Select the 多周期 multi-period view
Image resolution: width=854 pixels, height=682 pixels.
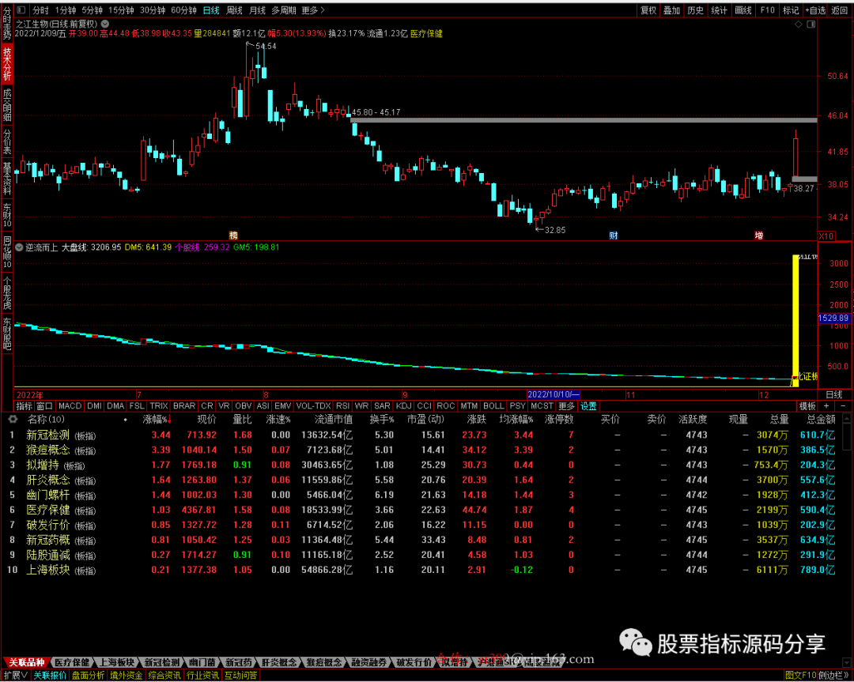tap(283, 10)
